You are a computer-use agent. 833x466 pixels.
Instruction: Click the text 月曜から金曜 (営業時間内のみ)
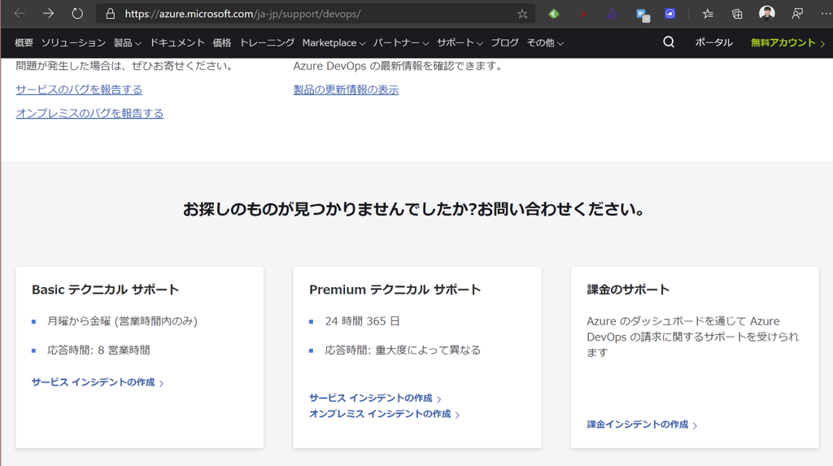122,321
